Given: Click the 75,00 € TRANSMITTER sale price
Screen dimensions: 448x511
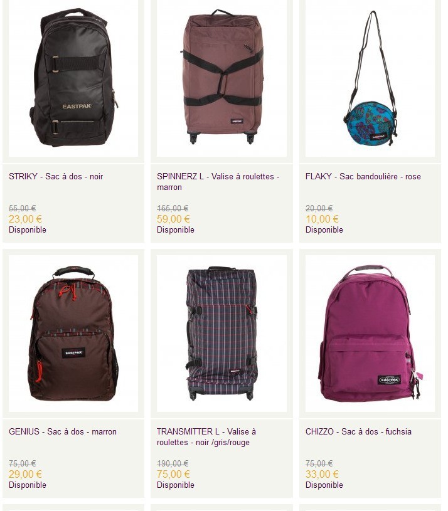Looking at the screenshot, I should coord(173,474).
